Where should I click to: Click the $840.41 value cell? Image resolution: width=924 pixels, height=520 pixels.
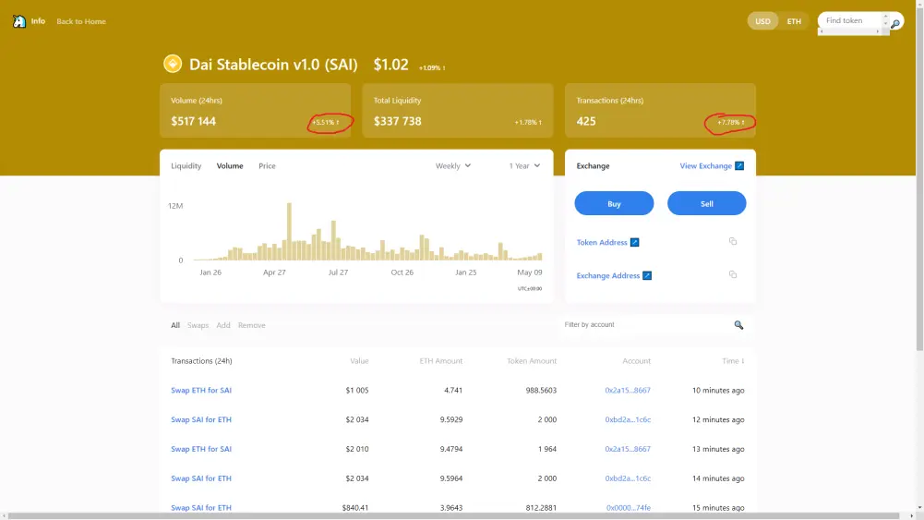355,508
